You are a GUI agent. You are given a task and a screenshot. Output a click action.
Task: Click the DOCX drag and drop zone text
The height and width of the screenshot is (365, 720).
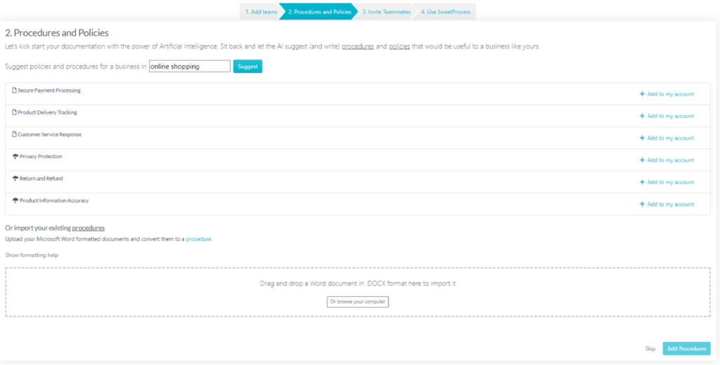click(358, 284)
